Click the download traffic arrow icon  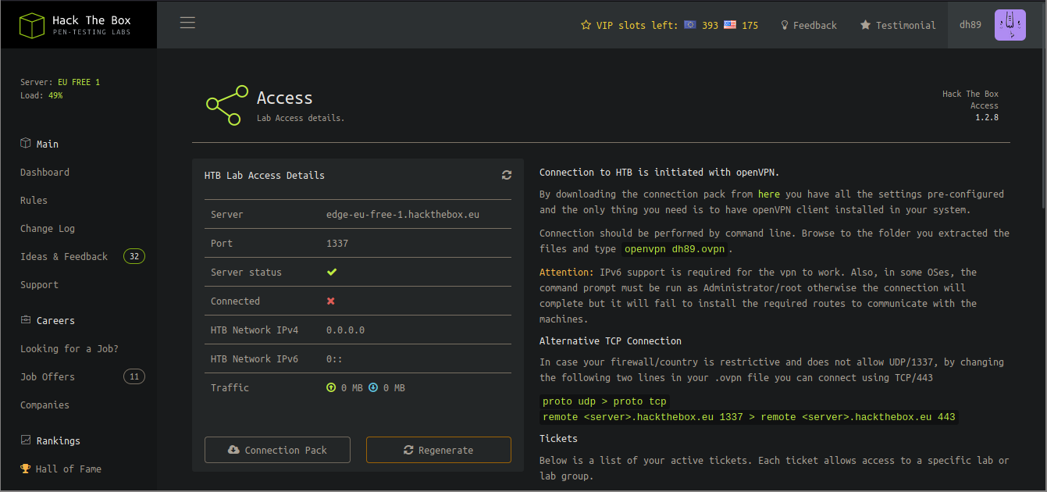(373, 387)
